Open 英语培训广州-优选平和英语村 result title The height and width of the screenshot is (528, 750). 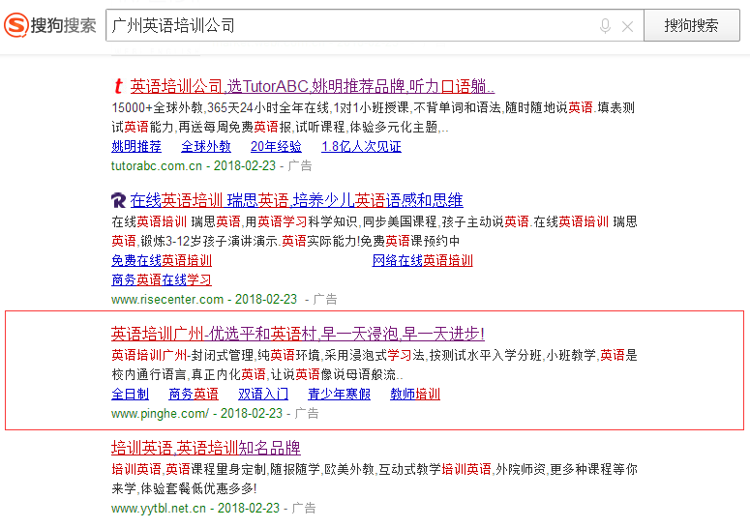[298, 334]
